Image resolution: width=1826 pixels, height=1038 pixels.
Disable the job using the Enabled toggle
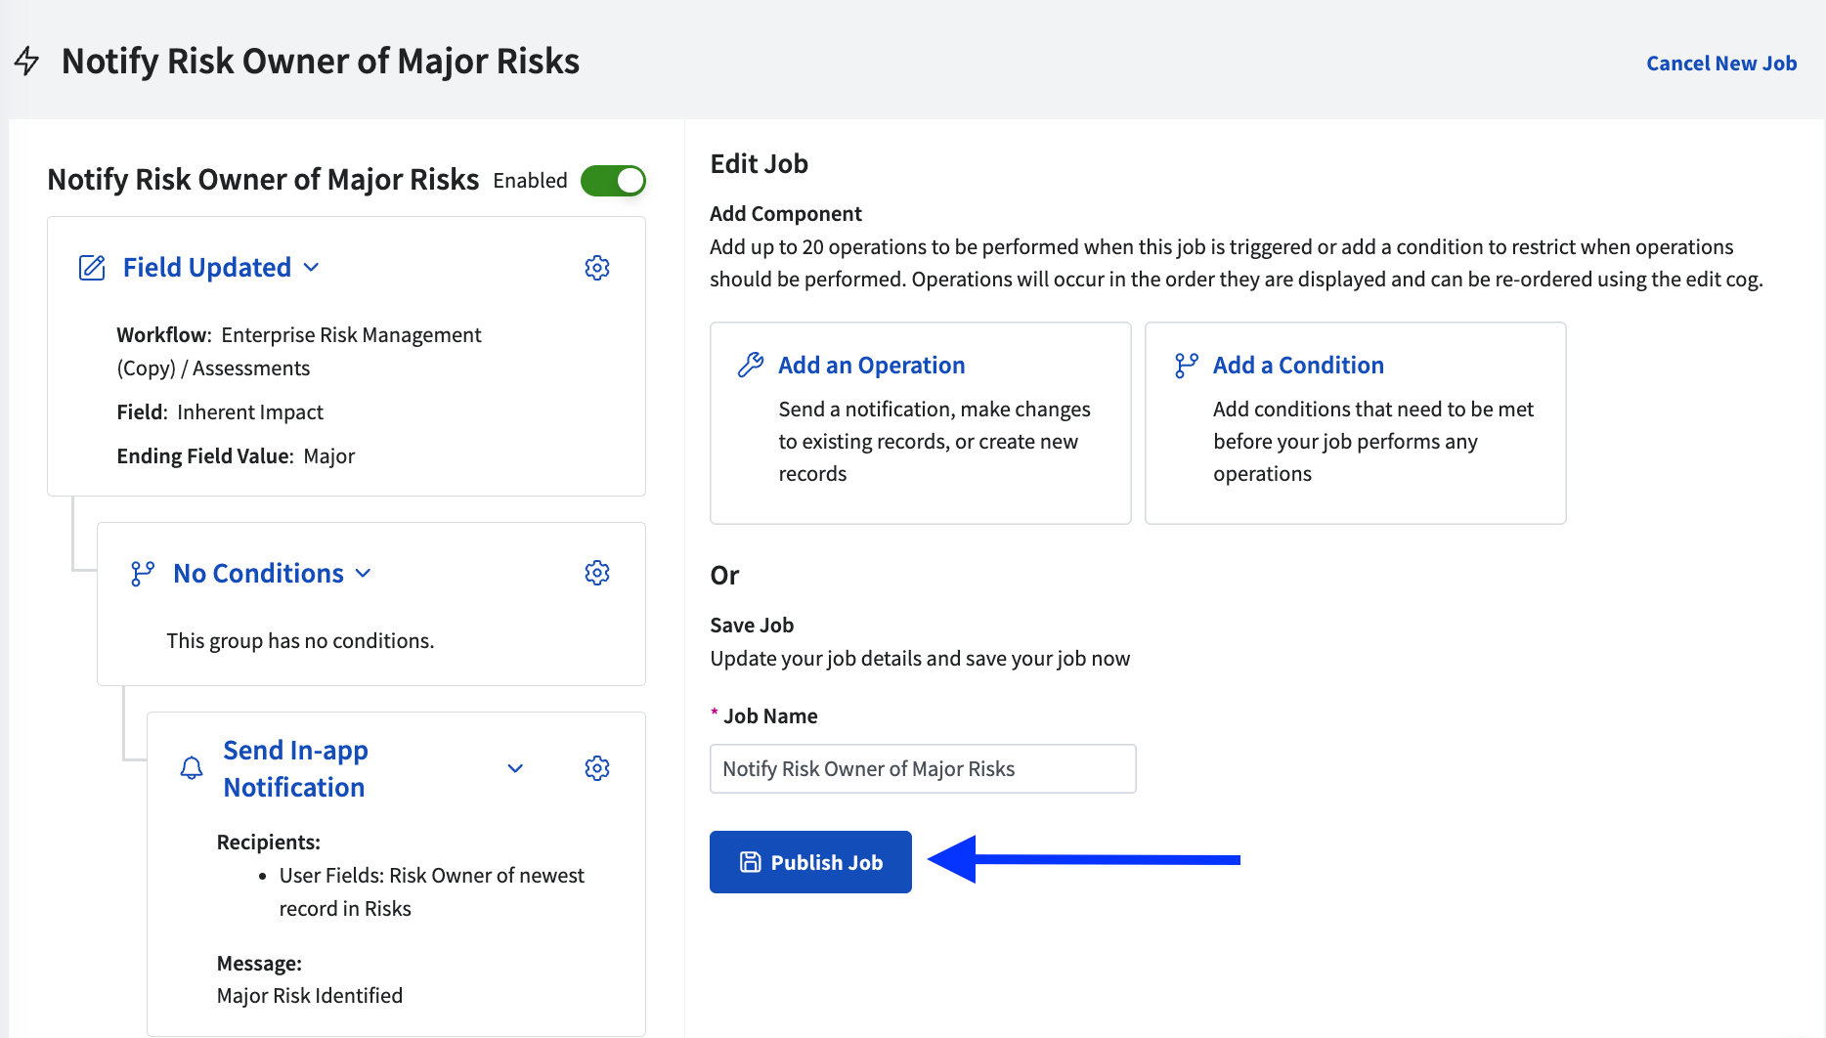point(613,181)
